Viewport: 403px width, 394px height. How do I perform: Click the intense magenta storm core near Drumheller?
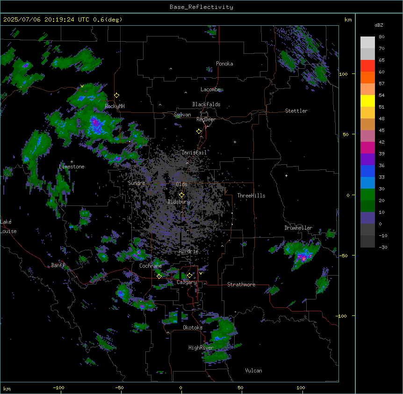tap(304, 257)
